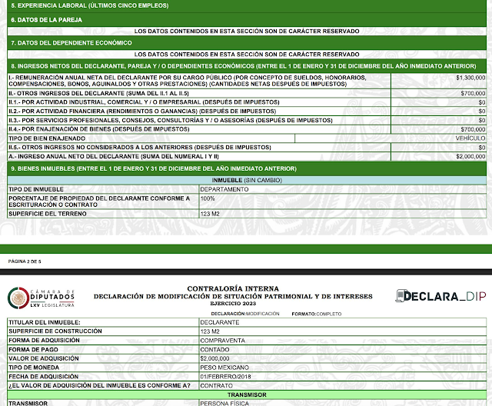492x406 pixels.
Task: Select the $700,000 value for OTROS INGRESOS DEL DECLARANTE
Action: tap(473, 94)
